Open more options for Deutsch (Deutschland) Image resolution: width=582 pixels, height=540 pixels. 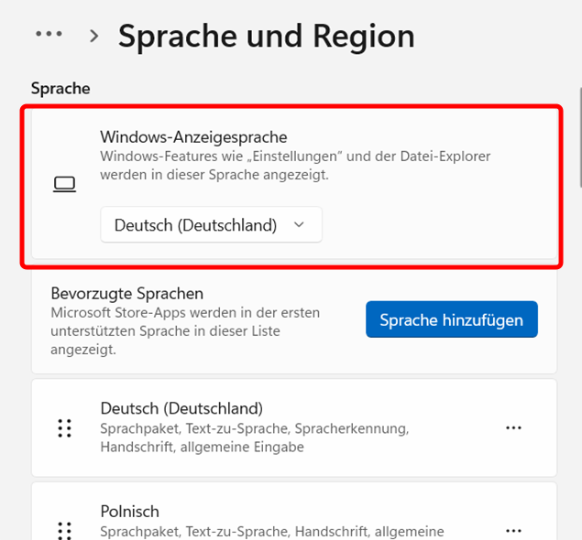click(513, 428)
